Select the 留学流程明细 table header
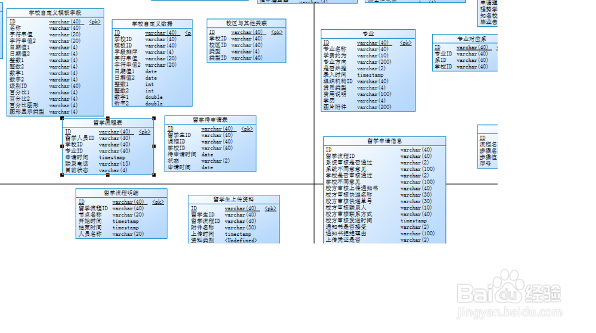Viewport: 596px width, 333px height. pyautogui.click(x=121, y=193)
